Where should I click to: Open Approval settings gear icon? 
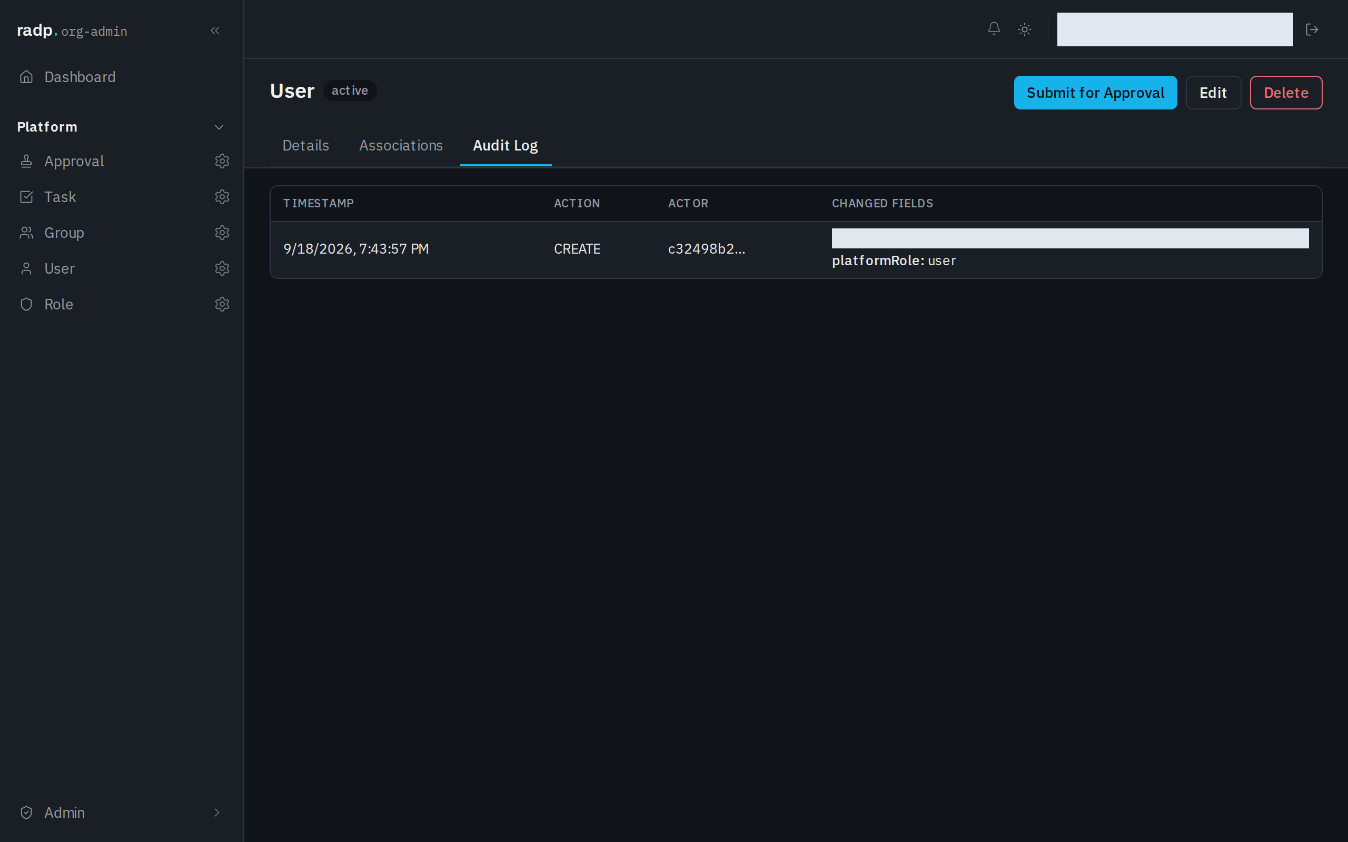point(222,161)
